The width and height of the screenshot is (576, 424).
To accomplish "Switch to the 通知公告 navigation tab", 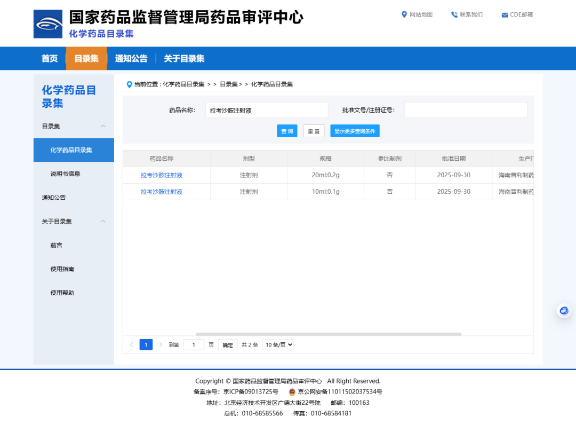I will coord(131,58).
